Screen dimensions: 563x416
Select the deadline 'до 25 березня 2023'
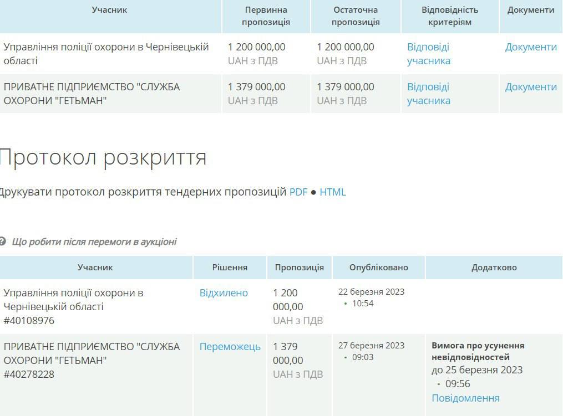(x=477, y=370)
